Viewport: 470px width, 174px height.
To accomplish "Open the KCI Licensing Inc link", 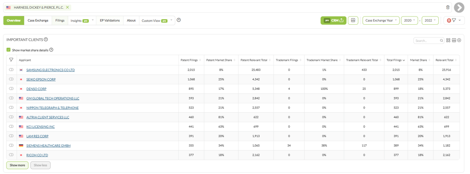I will click(40, 127).
